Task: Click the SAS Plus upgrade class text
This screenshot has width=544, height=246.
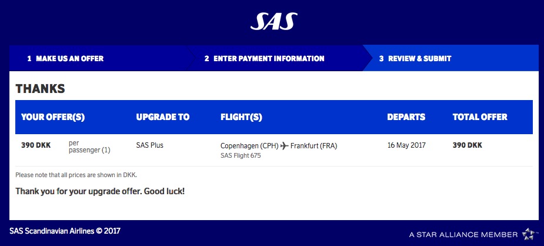Action: click(x=149, y=145)
